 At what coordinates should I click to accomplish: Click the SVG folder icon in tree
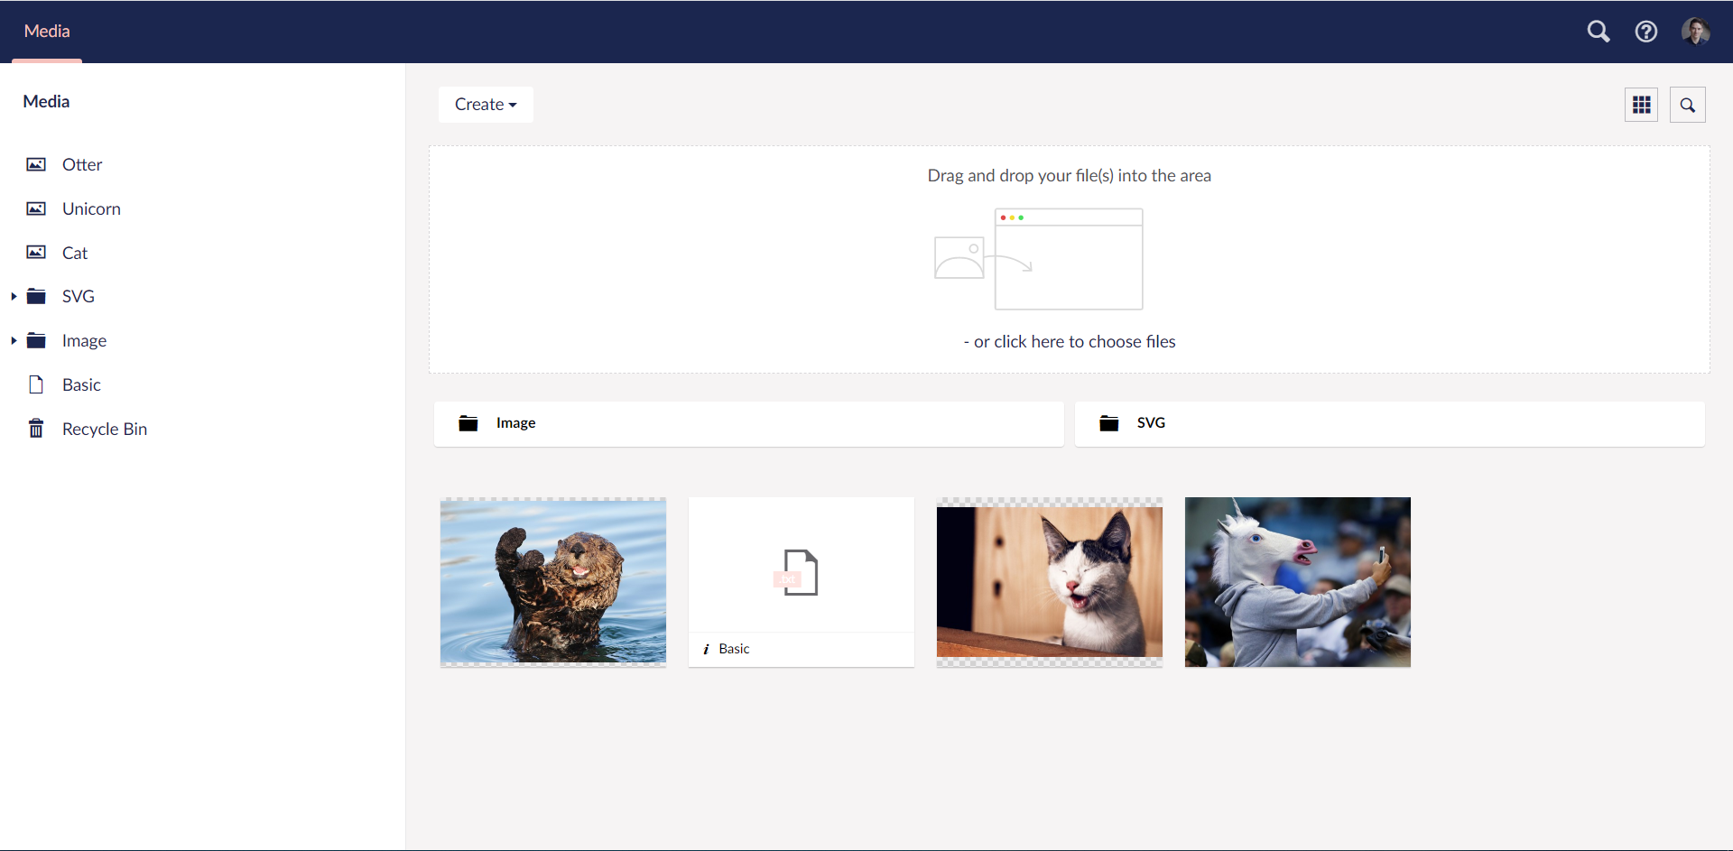tap(36, 296)
